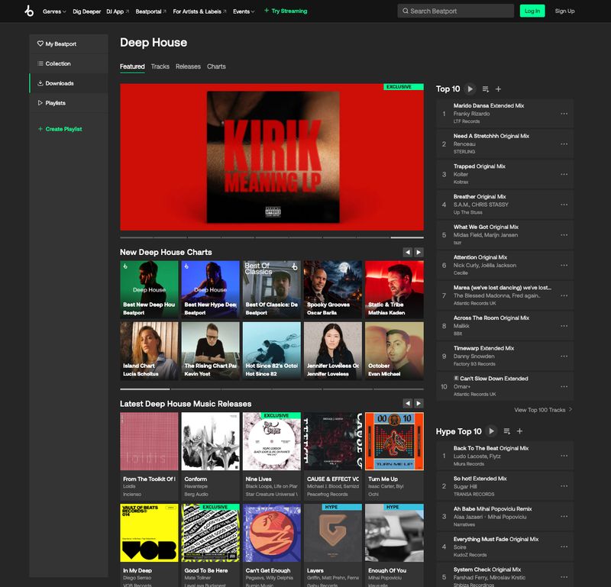Screen dimensions: 611x587
Task: Play the Top 10 chart
Action: (470, 89)
